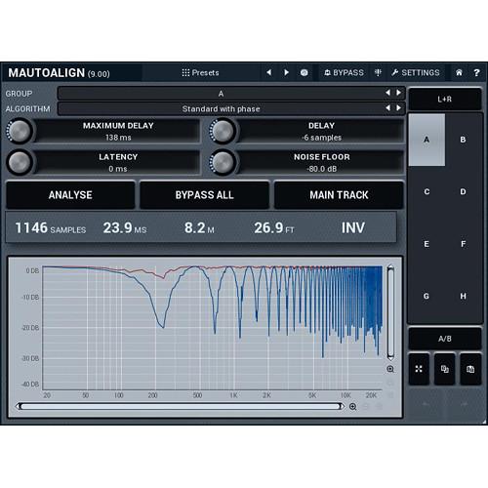488x488 pixels.
Task: Click the graph's horizontal range scrollbar
Action: [x=180, y=406]
